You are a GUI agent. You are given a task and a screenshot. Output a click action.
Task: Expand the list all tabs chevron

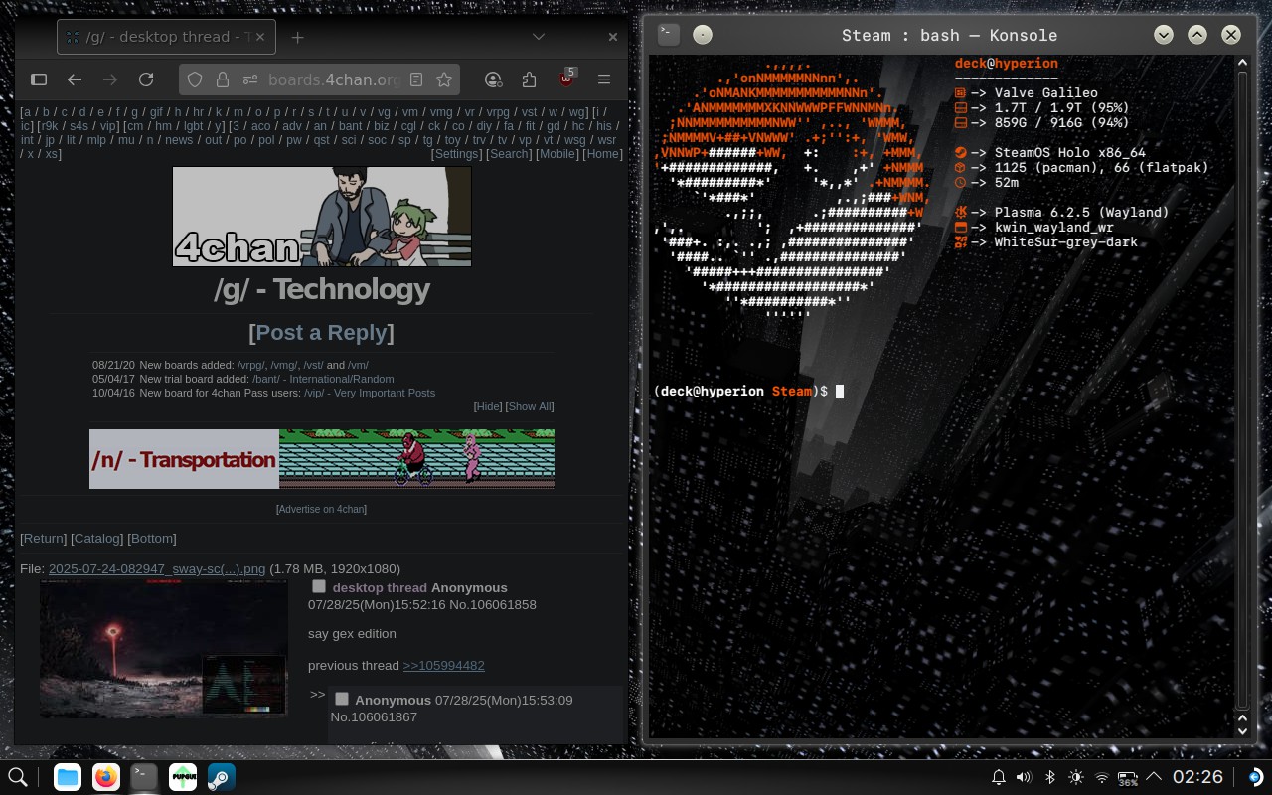click(539, 37)
